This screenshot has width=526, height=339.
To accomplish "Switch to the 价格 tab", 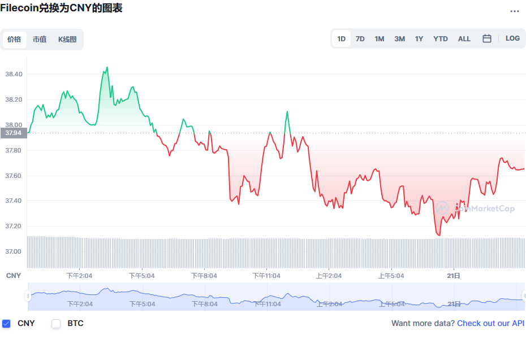I will (14, 40).
